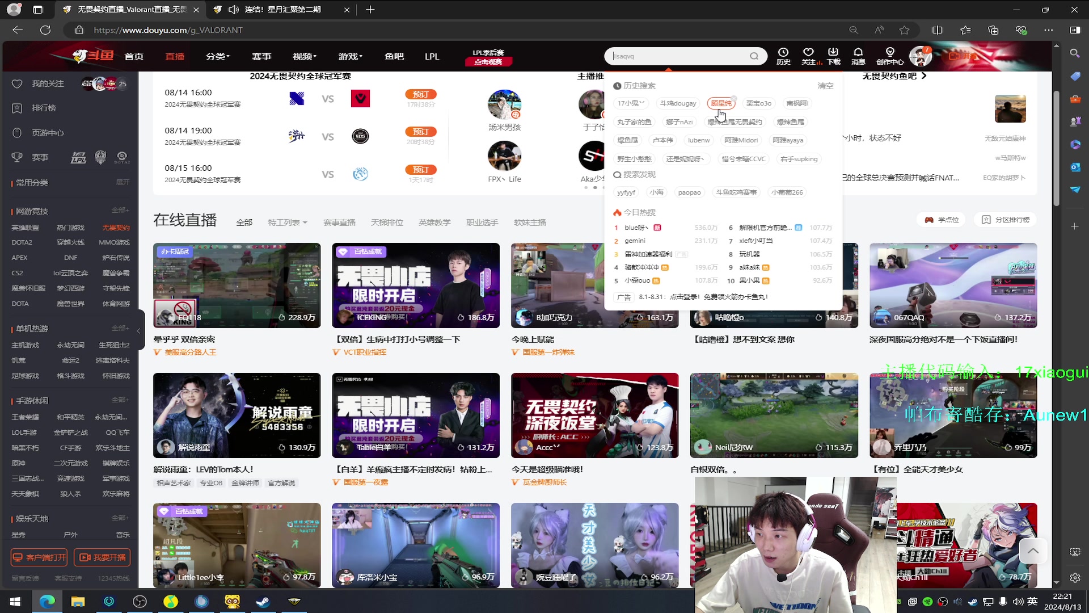Viewport: 1089px width, 613px height.
Task: Click the user avatar in the header
Action: pos(920,57)
